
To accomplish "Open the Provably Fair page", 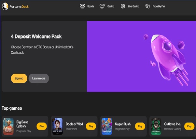I will [x=159, y=6].
